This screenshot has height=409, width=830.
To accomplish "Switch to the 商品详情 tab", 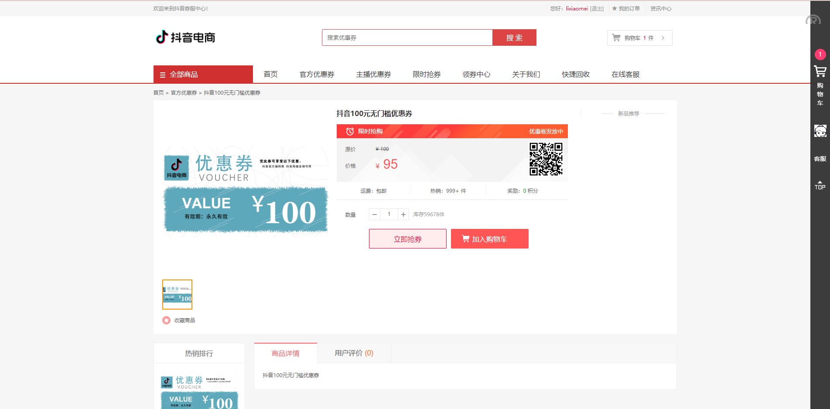I will (x=285, y=353).
